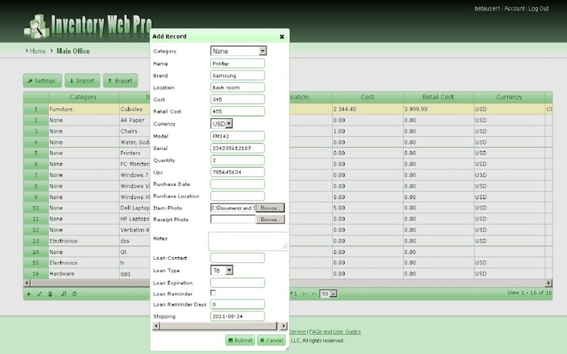Open FAQs and User Guides link

click(x=335, y=332)
